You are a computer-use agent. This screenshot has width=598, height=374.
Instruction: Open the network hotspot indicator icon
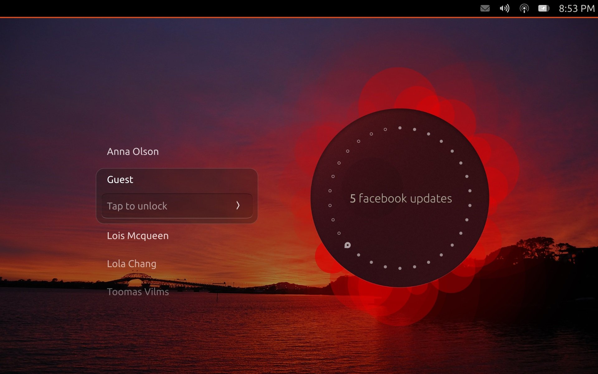click(x=524, y=8)
